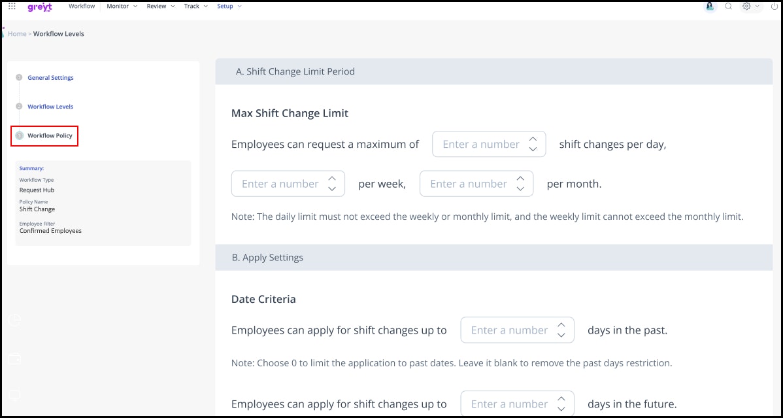Image resolution: width=783 pixels, height=418 pixels.
Task: Open the settings gear icon
Action: pos(746,7)
